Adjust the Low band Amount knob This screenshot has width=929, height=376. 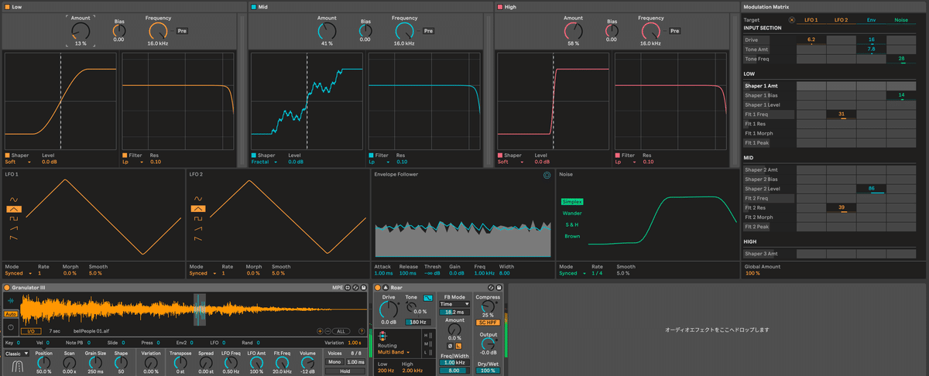[x=81, y=31]
